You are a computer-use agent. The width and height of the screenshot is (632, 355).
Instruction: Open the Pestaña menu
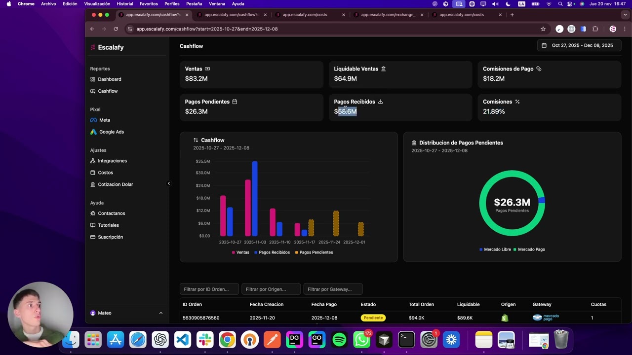click(x=194, y=3)
